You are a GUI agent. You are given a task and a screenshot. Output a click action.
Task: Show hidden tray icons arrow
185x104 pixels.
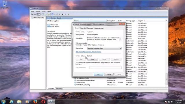(162, 102)
